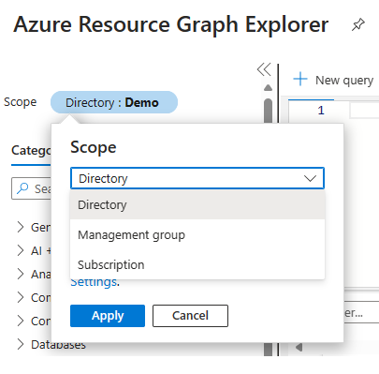
Task: Open the Settings link
Action: (94, 282)
